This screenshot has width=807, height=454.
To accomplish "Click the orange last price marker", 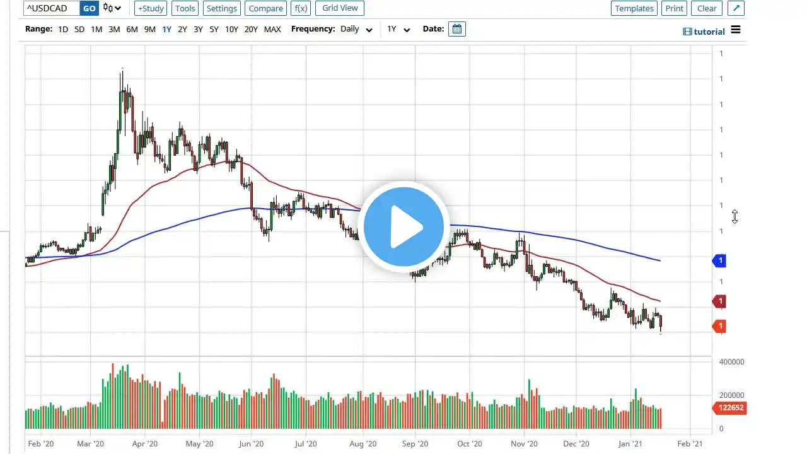I will pyautogui.click(x=719, y=326).
